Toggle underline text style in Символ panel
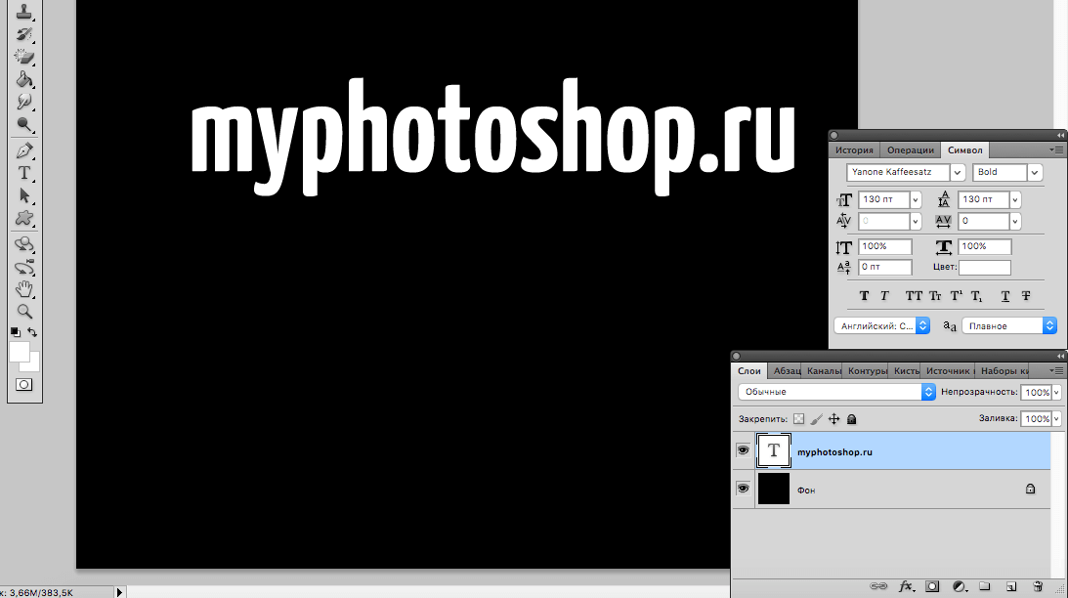This screenshot has width=1068, height=598. 1004,296
